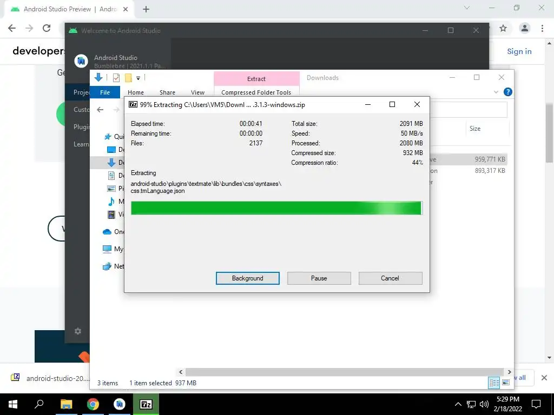
Task: Open Windows taskbar search
Action: coord(39,404)
